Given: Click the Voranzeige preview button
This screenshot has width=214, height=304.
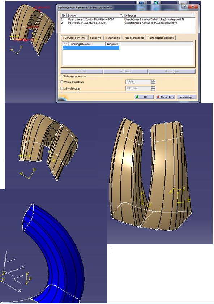Looking at the screenshot, I should 186,97.
